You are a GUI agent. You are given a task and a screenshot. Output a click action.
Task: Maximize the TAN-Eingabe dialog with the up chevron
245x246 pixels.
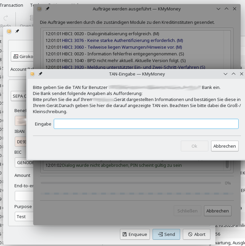(234, 74)
